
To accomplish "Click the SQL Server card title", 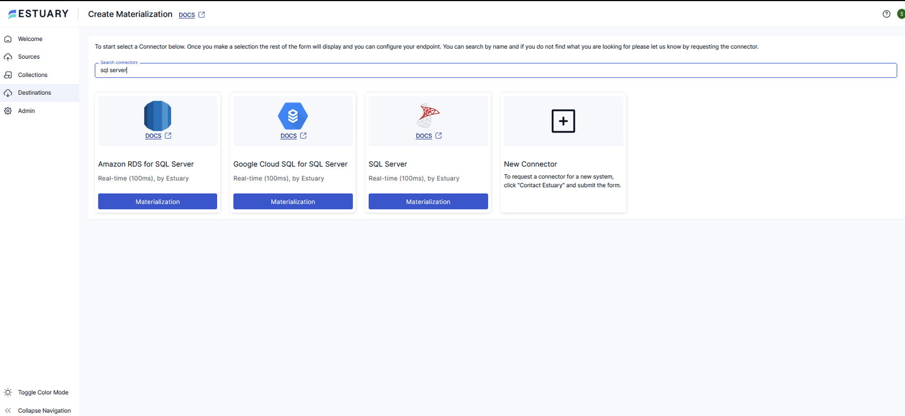I will 387,164.
